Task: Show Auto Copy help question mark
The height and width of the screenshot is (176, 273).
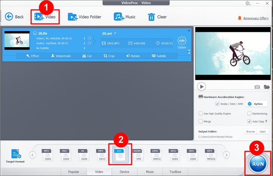Action: point(266,121)
